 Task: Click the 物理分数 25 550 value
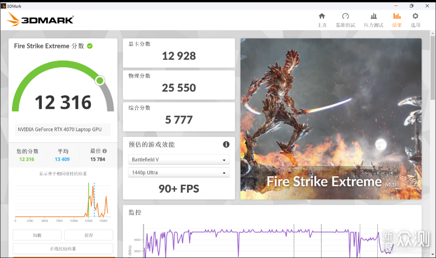coord(179,88)
